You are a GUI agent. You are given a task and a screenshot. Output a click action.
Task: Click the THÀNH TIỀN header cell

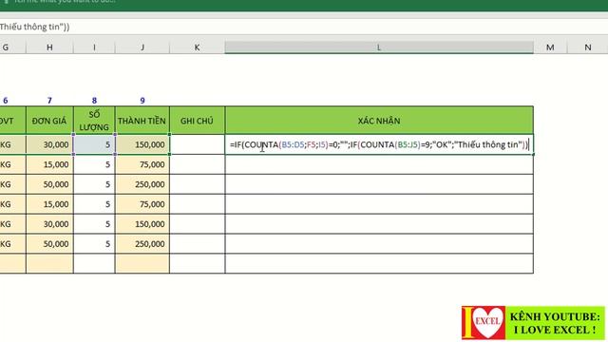coord(142,121)
